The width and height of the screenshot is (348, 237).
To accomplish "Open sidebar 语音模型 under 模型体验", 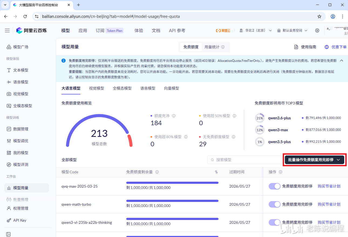I will [x=17, y=82].
